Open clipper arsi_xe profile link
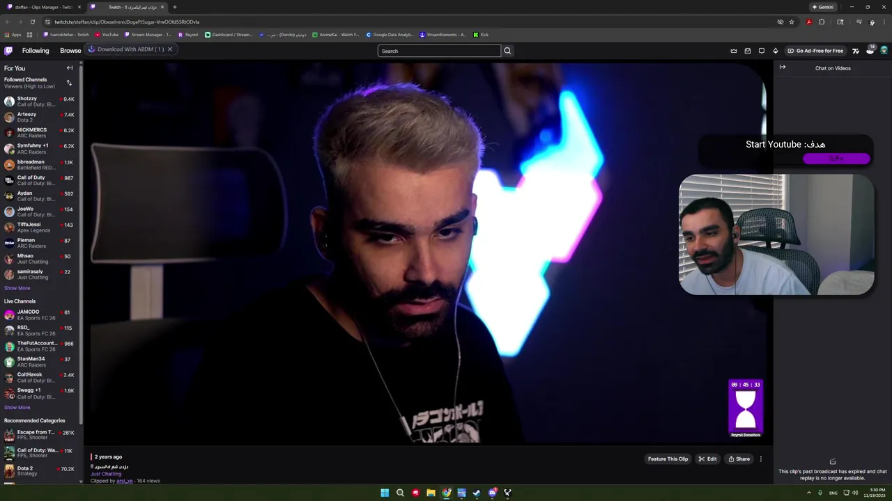This screenshot has height=501, width=892. coord(125,481)
